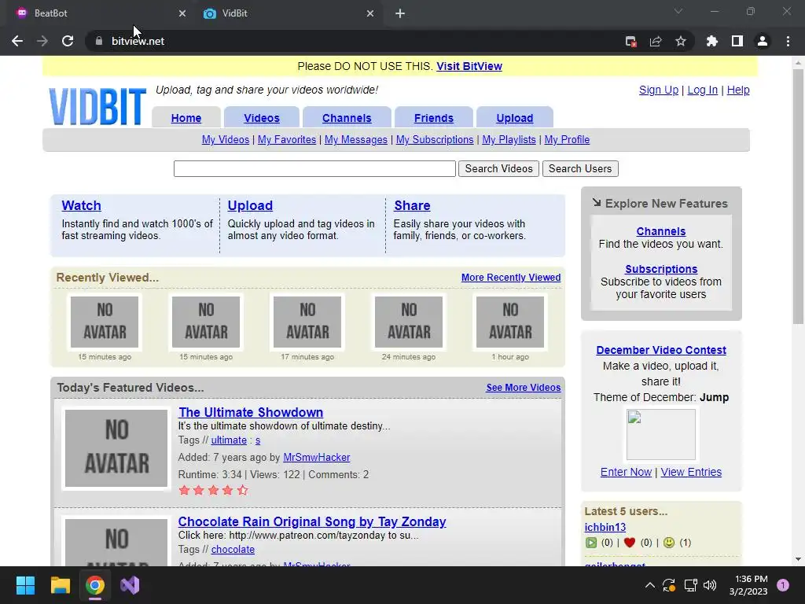Screen dimensions: 805x604
Task: Click Chrome icon in taskbar
Action: [x=95, y=585]
